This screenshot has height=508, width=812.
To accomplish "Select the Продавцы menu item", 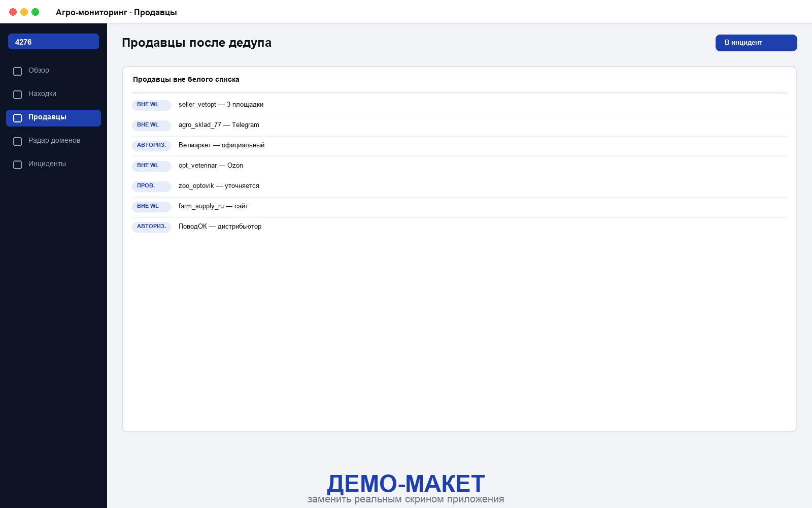I will pyautogui.click(x=53, y=118).
